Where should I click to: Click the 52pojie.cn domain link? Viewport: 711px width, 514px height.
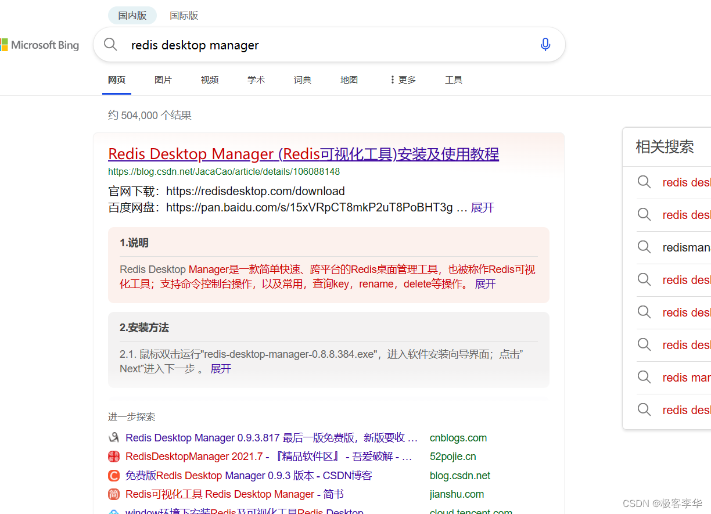click(453, 457)
